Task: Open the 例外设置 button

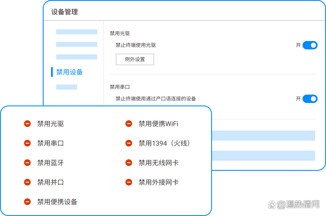Action: [135, 59]
